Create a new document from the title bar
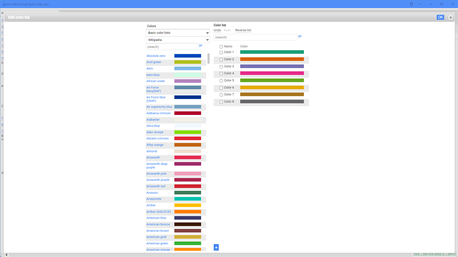The image size is (458, 257). (411, 4)
